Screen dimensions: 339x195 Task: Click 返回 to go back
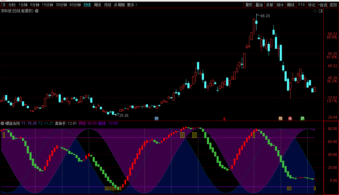click(x=333, y=5)
